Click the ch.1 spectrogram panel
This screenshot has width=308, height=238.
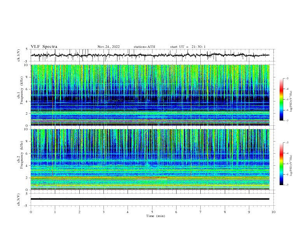tap(150, 95)
